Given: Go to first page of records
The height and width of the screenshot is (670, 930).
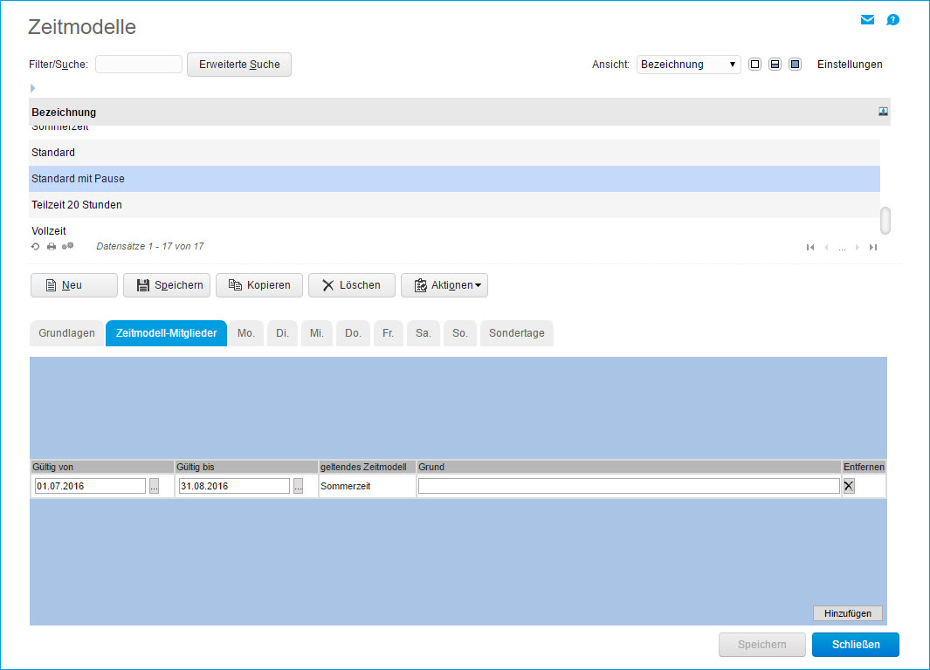Looking at the screenshot, I should point(810,247).
